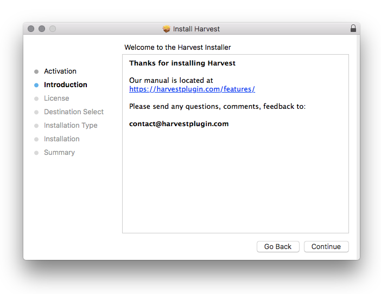Viewport: 381px width, 294px height.
Task: Select the Introduction step
Action: pos(66,85)
